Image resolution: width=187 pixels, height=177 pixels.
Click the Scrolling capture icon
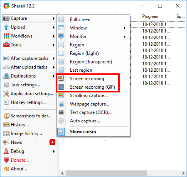pyautogui.click(x=61, y=95)
